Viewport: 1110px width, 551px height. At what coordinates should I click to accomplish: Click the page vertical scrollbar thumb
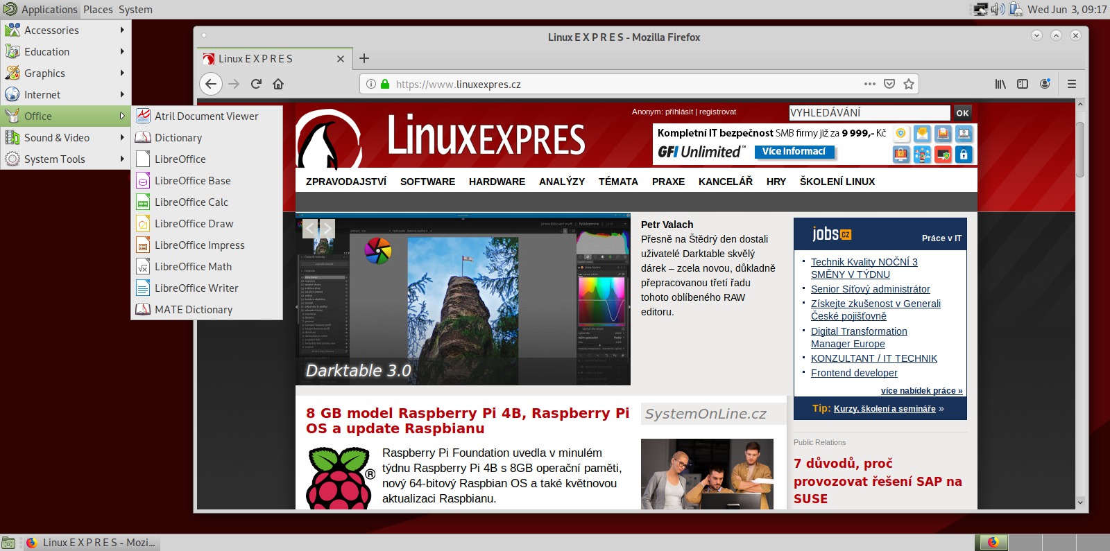tap(1080, 149)
